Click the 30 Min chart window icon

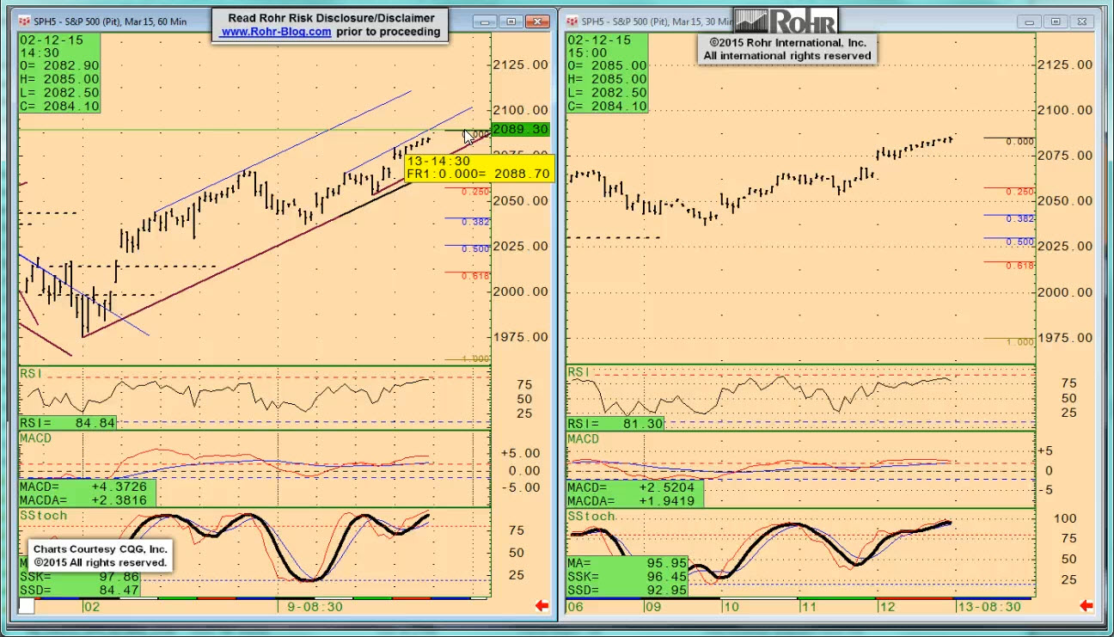tap(571, 21)
